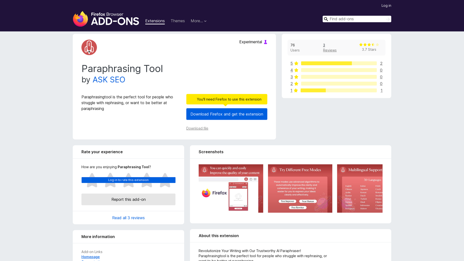Open the ASK SEO author page
Screen dimensions: 464x261
pos(109,79)
